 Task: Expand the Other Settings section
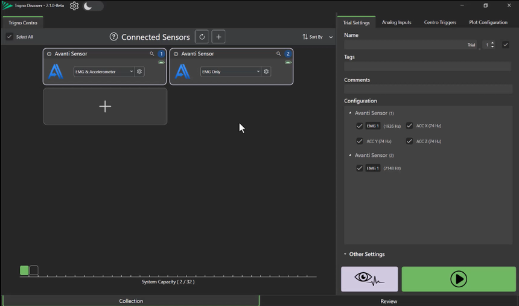[366, 254]
